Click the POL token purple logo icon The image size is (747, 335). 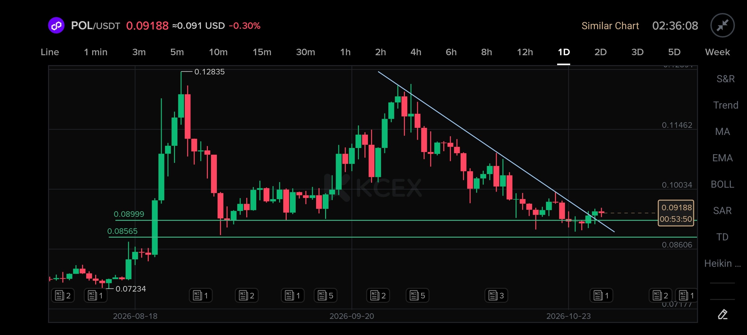pyautogui.click(x=56, y=25)
